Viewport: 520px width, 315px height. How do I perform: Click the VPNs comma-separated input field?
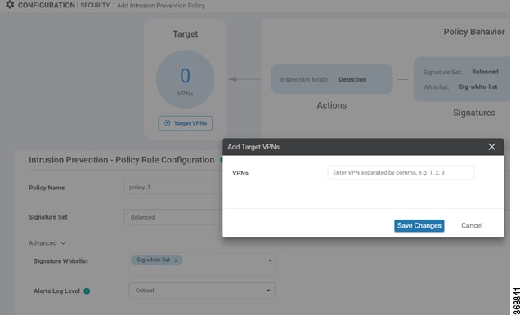(401, 172)
